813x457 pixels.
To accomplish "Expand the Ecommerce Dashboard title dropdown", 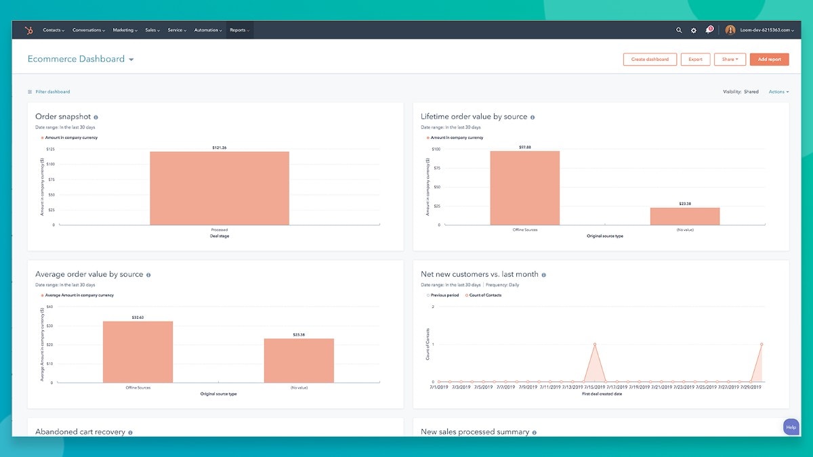I will coord(131,60).
